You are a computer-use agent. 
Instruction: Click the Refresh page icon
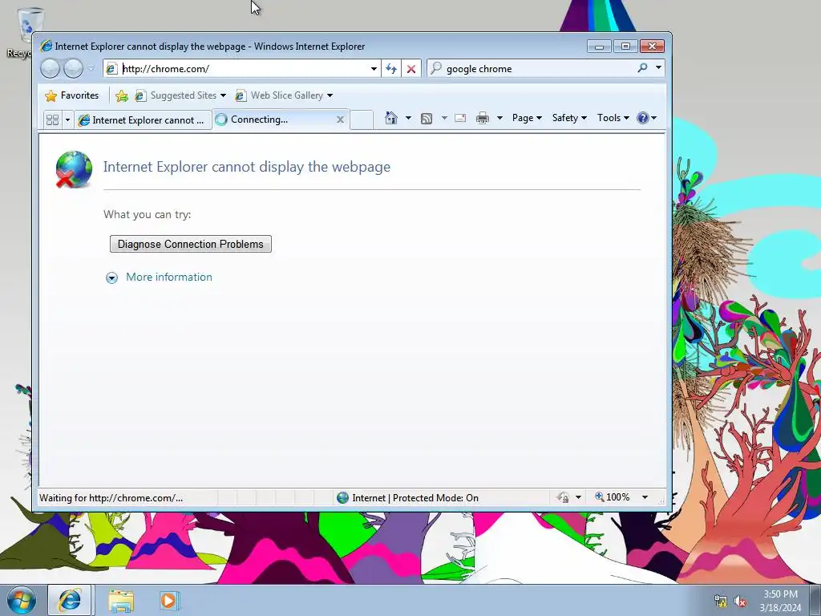[391, 69]
